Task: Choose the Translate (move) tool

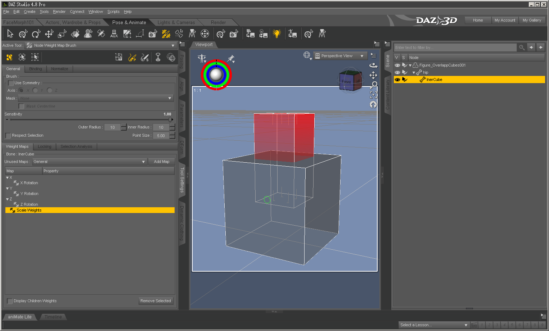Action: pyautogui.click(x=49, y=34)
